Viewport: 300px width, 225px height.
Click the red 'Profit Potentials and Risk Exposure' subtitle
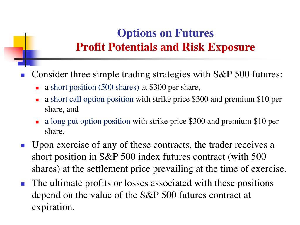point(165,47)
